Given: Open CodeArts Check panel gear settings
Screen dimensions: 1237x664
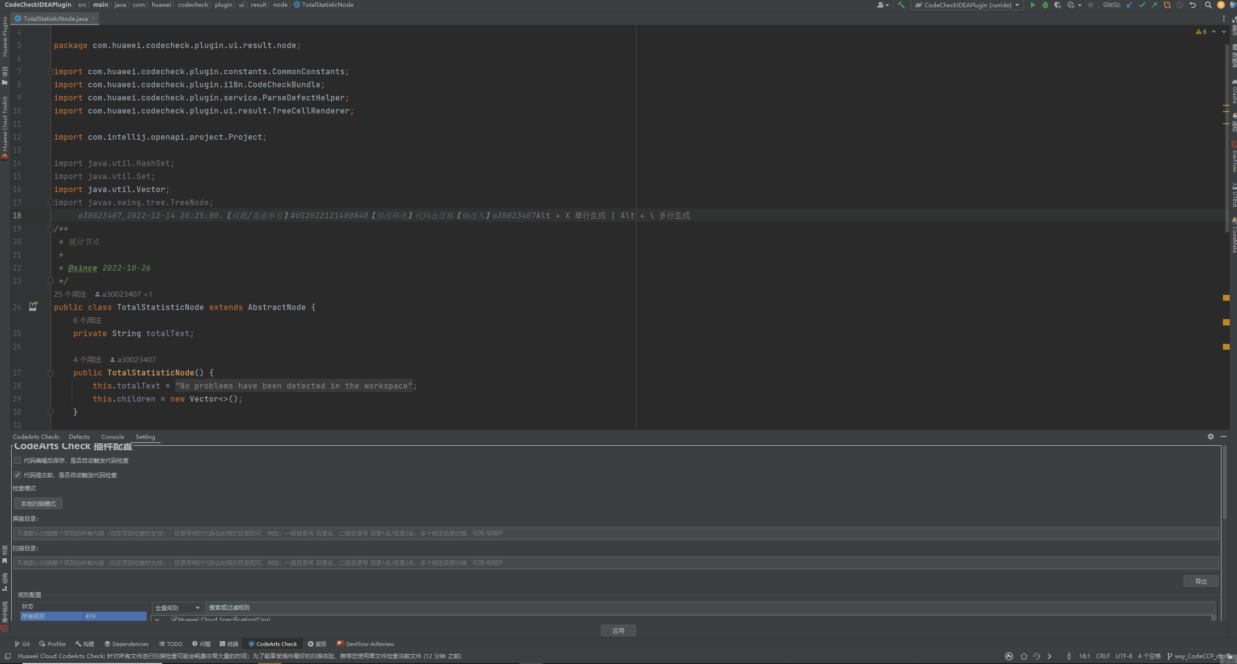Looking at the screenshot, I should (x=1211, y=437).
